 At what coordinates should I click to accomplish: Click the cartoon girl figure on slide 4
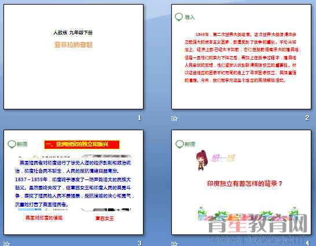tap(202, 160)
